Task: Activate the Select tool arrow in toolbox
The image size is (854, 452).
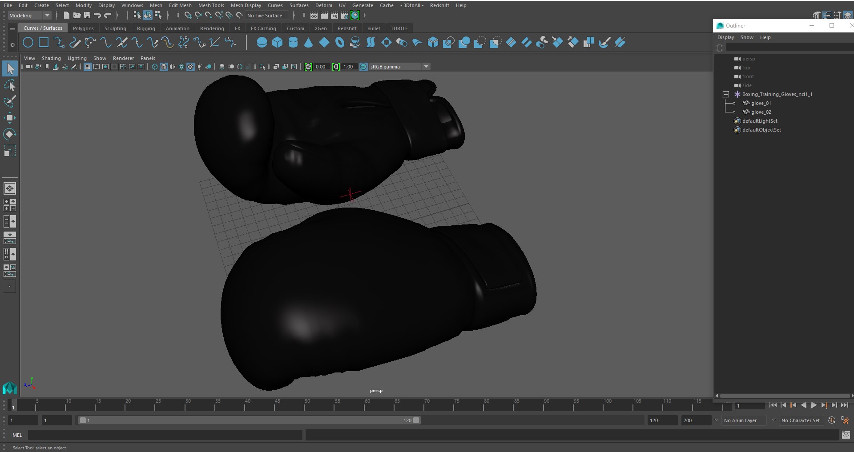Action: (x=10, y=68)
